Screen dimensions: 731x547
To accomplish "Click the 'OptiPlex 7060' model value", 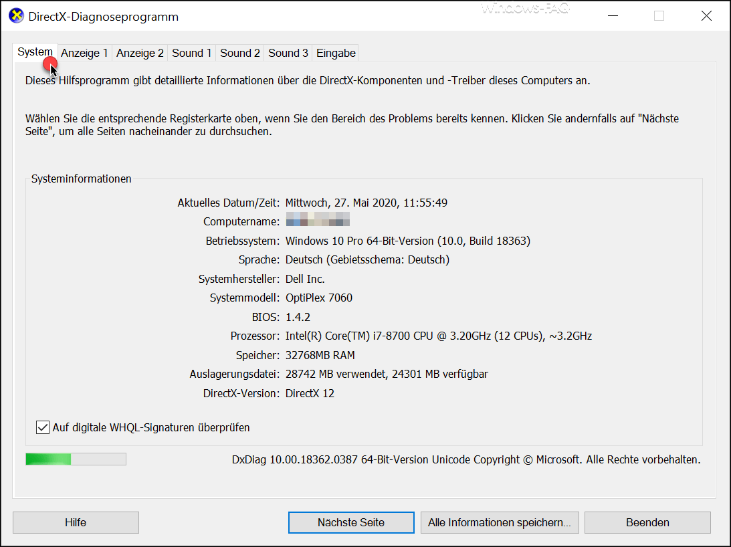I will (319, 298).
